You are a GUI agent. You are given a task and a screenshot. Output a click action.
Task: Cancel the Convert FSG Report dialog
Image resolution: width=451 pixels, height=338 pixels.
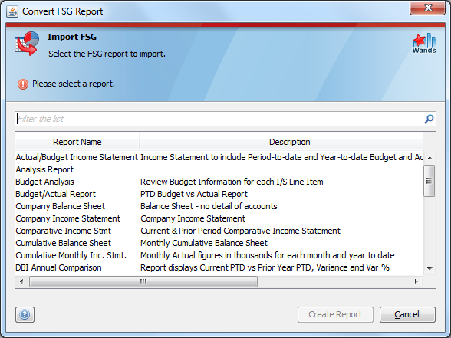[407, 314]
